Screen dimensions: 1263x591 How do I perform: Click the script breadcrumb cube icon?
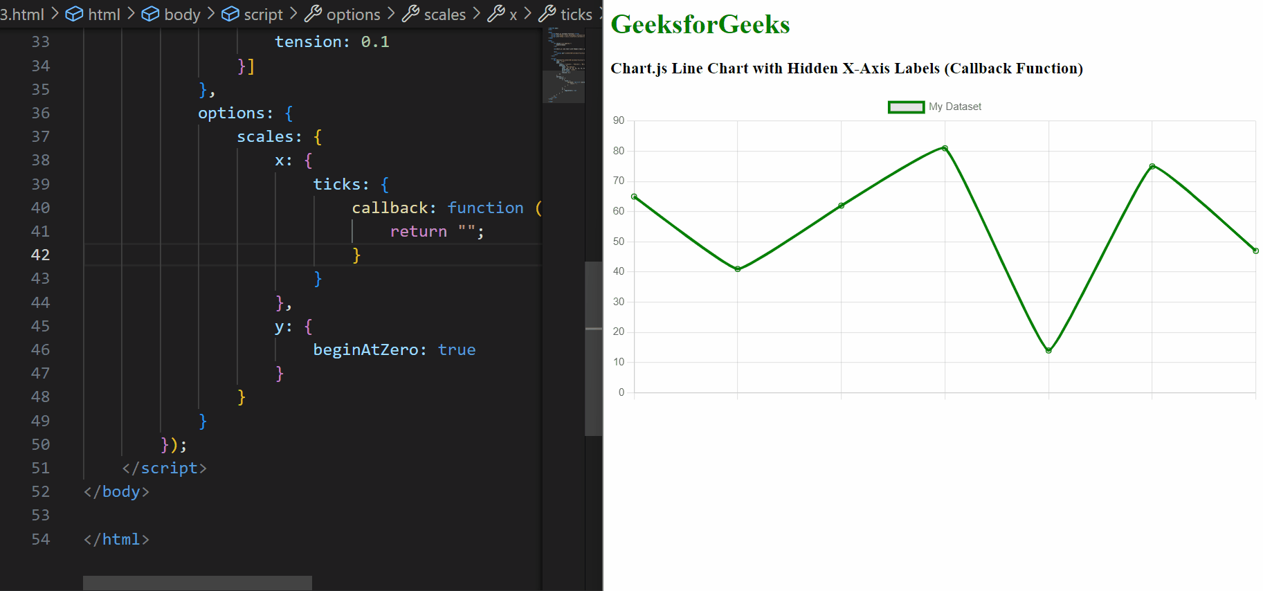tap(230, 14)
